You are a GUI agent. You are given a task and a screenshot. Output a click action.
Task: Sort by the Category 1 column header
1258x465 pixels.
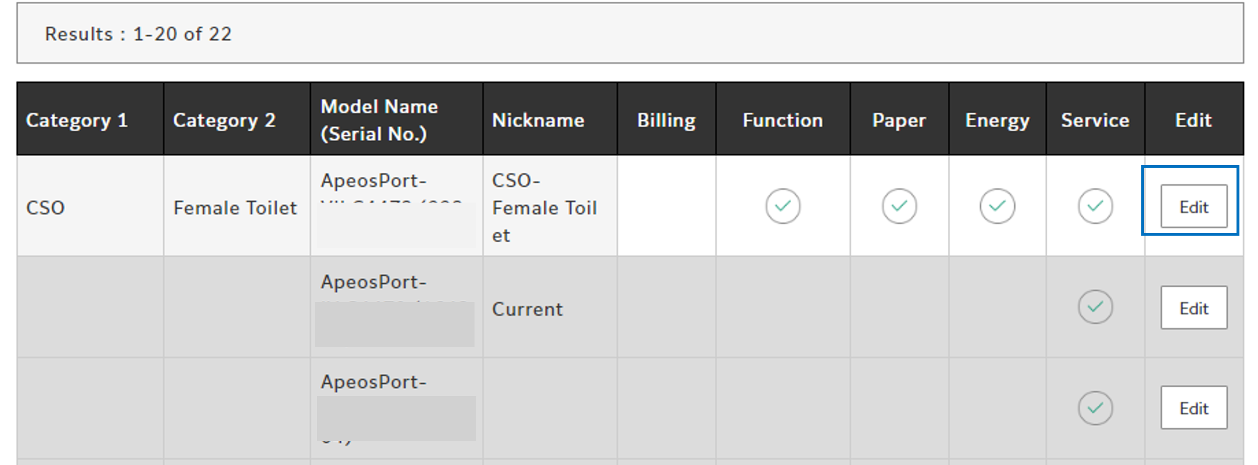77,120
